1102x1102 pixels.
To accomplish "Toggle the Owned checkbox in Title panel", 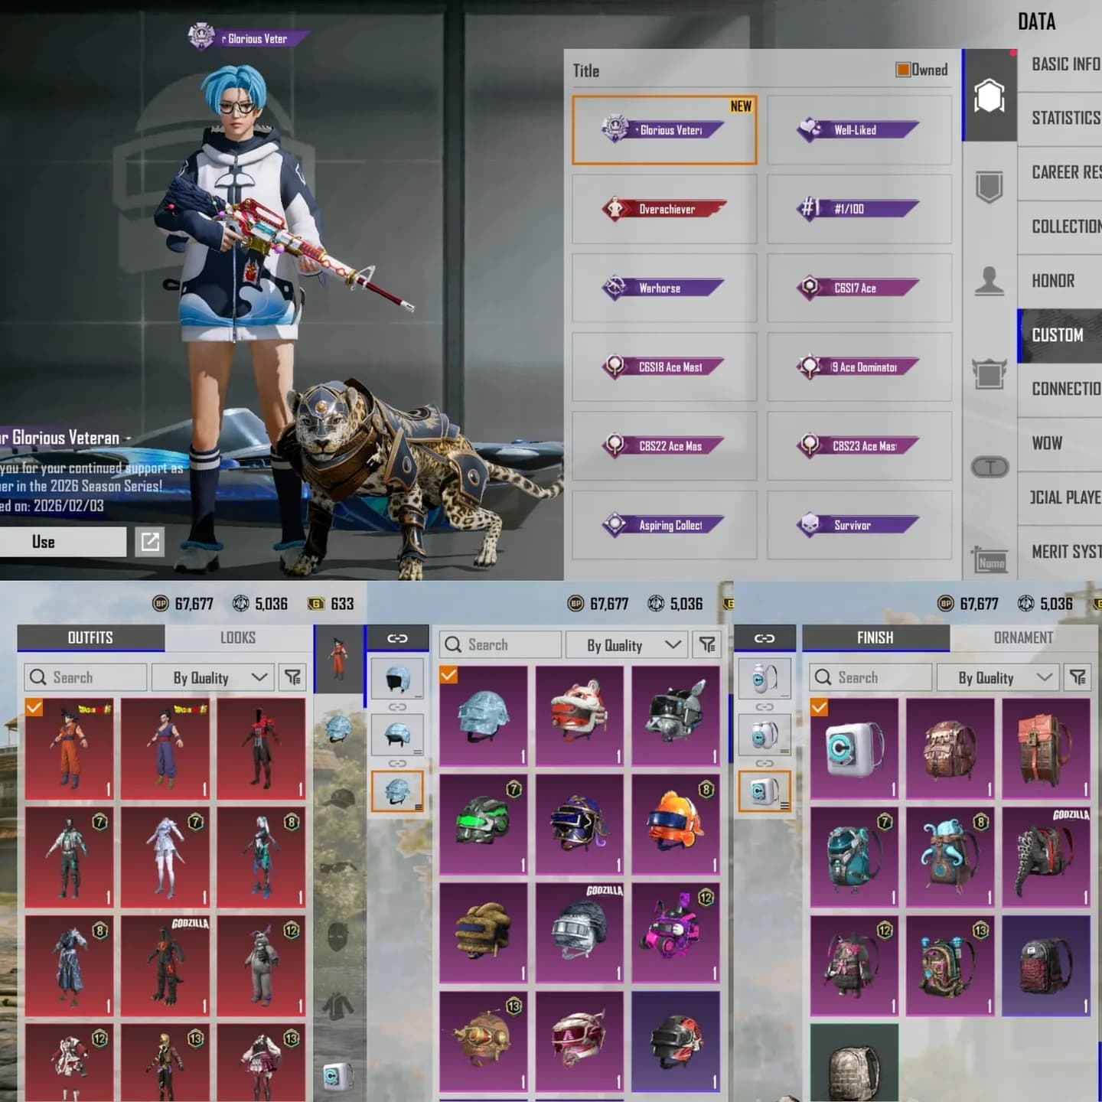I will (903, 70).
